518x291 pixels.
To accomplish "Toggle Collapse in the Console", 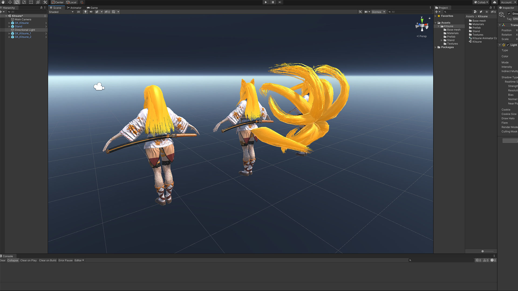I will [x=13, y=260].
